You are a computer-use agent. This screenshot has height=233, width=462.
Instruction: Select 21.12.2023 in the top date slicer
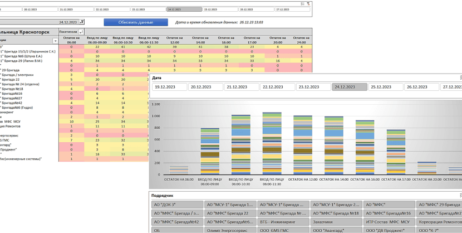[x=77, y=9]
